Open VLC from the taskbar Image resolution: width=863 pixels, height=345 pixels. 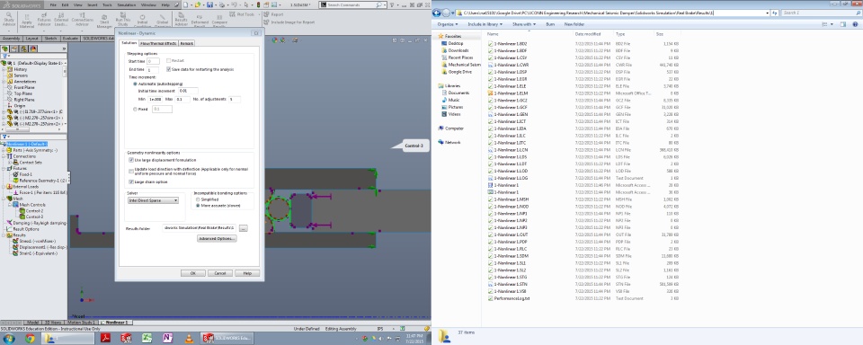[x=189, y=339]
